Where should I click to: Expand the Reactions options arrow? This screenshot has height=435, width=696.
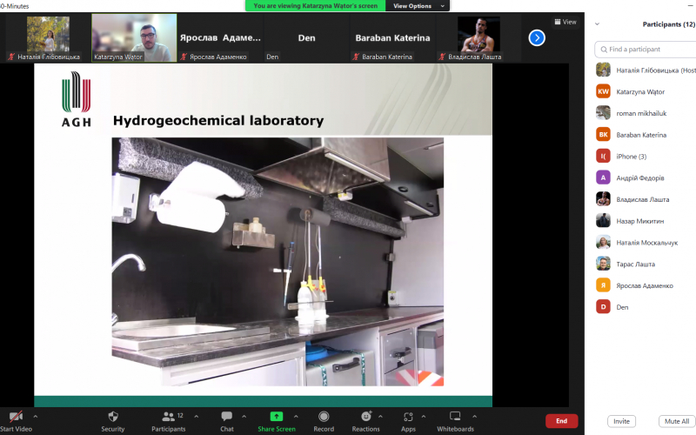380,417
